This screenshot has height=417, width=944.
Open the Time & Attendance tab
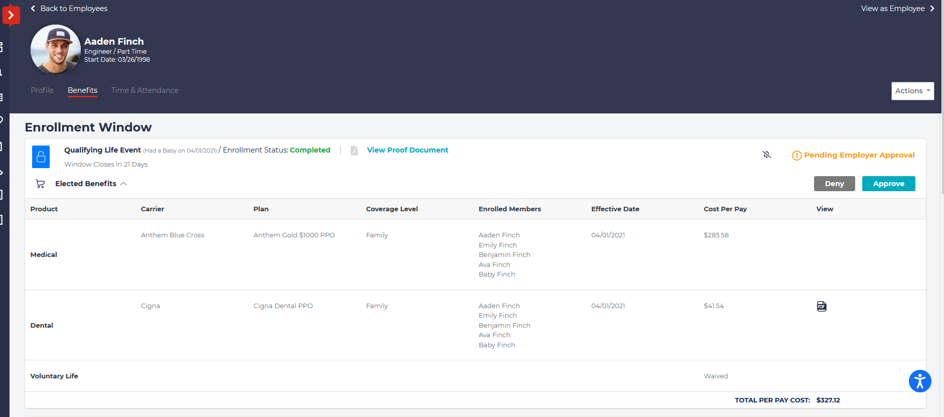145,90
